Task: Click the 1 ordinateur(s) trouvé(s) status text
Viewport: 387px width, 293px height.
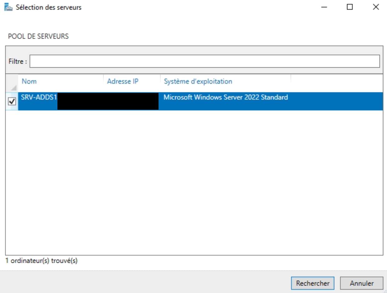Action: coord(42,261)
